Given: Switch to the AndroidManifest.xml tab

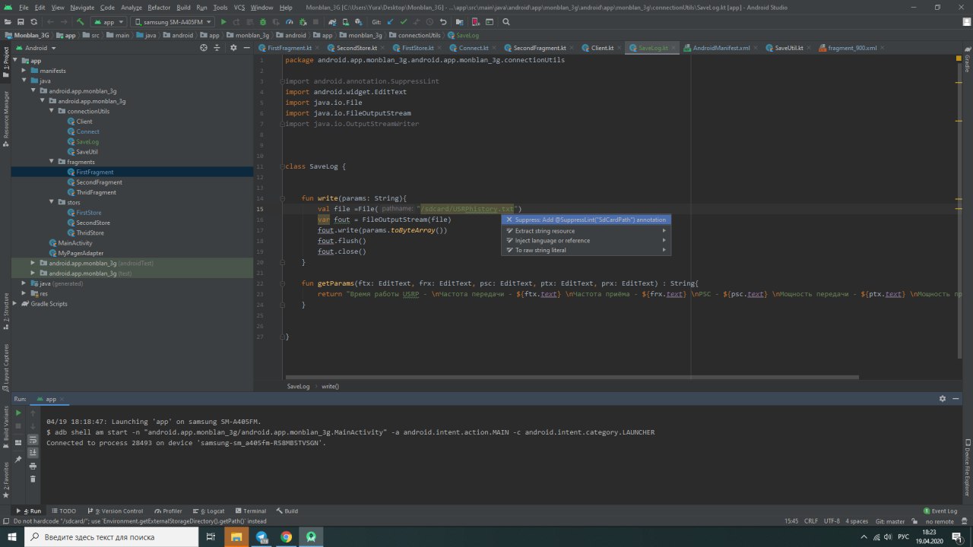Looking at the screenshot, I should click(721, 47).
